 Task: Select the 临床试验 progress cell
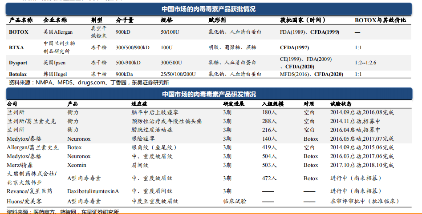click(235, 201)
